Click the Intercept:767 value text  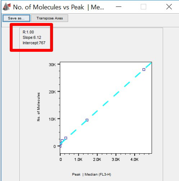click(x=34, y=43)
